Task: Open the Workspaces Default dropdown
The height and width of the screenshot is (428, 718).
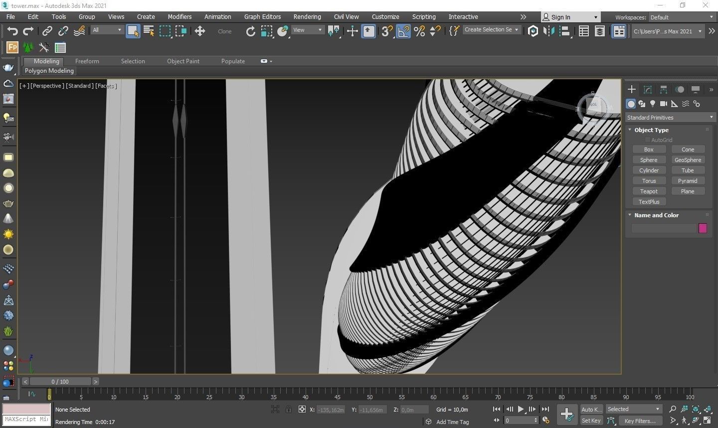Action: (681, 17)
